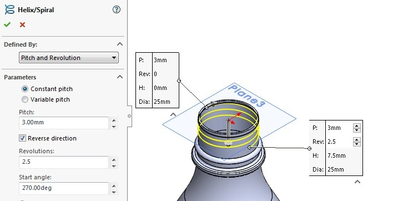Click the Helix/Spiral feature icon
The height and width of the screenshot is (201, 398).
(9, 9)
